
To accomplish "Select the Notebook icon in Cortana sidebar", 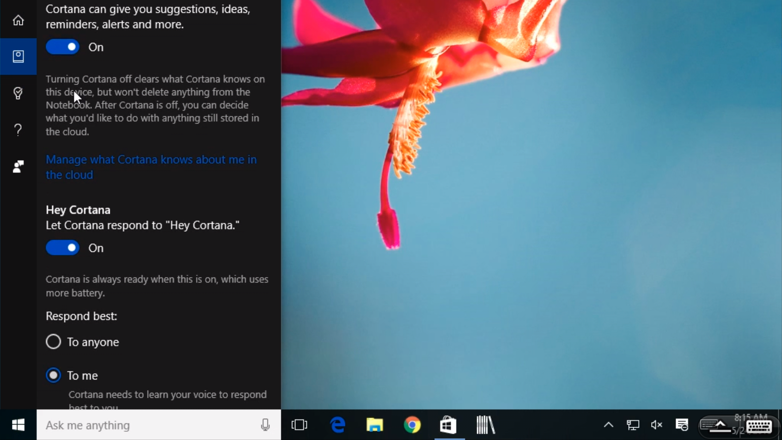I will (x=18, y=56).
